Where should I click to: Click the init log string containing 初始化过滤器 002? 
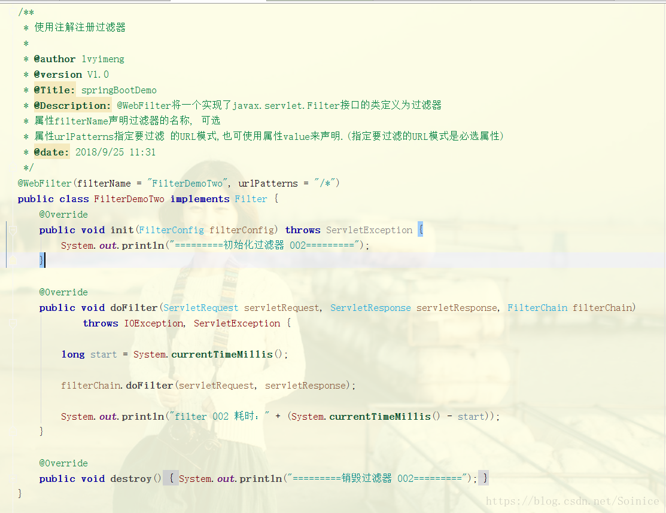[266, 245]
